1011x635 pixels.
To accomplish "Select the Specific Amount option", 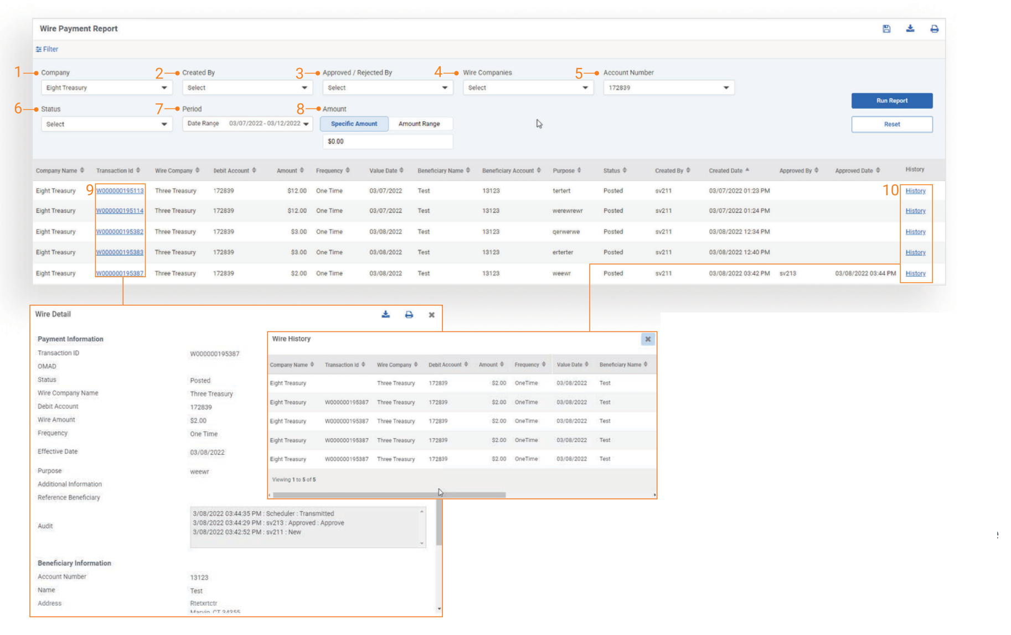I will click(354, 124).
